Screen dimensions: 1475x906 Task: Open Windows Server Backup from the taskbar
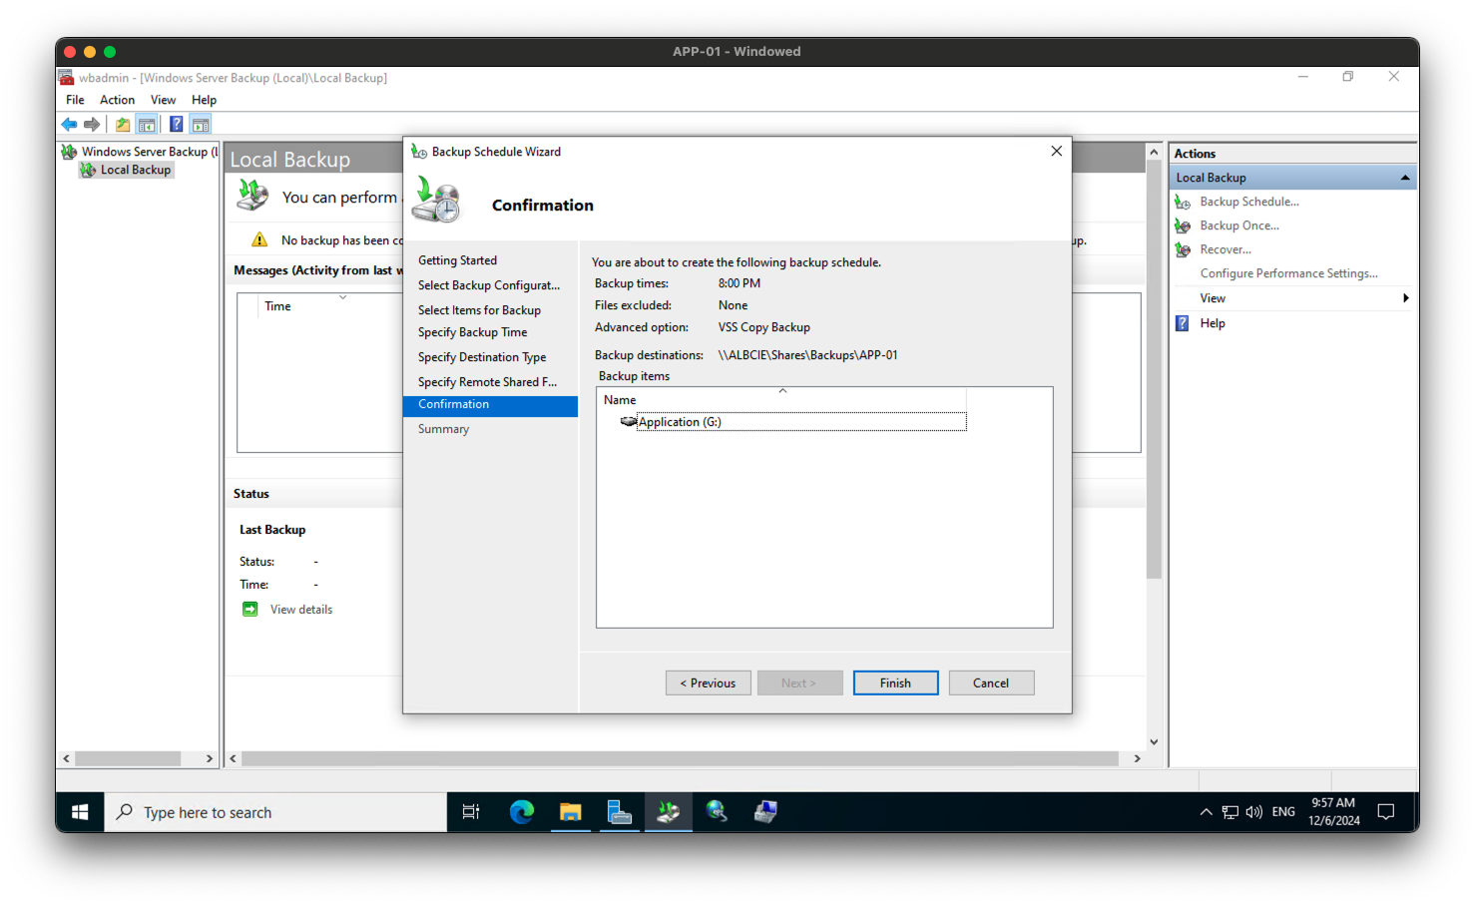point(668,811)
